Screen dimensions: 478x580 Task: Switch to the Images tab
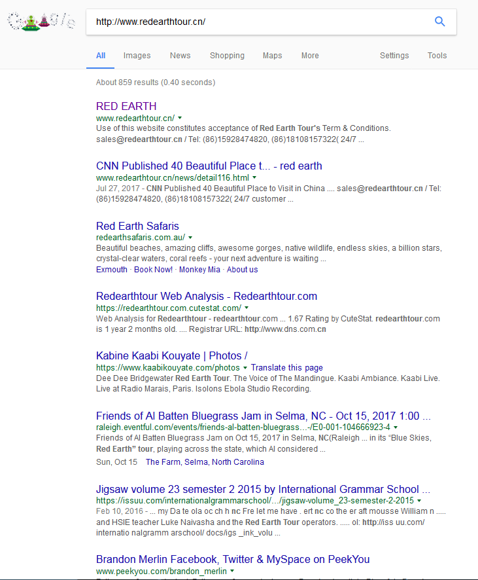(x=137, y=56)
